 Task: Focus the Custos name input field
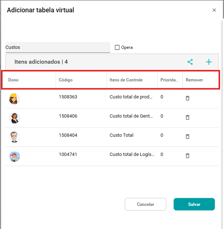(58, 47)
